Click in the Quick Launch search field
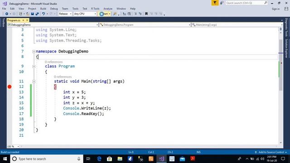This screenshot has width=290, height=163. (246, 3)
